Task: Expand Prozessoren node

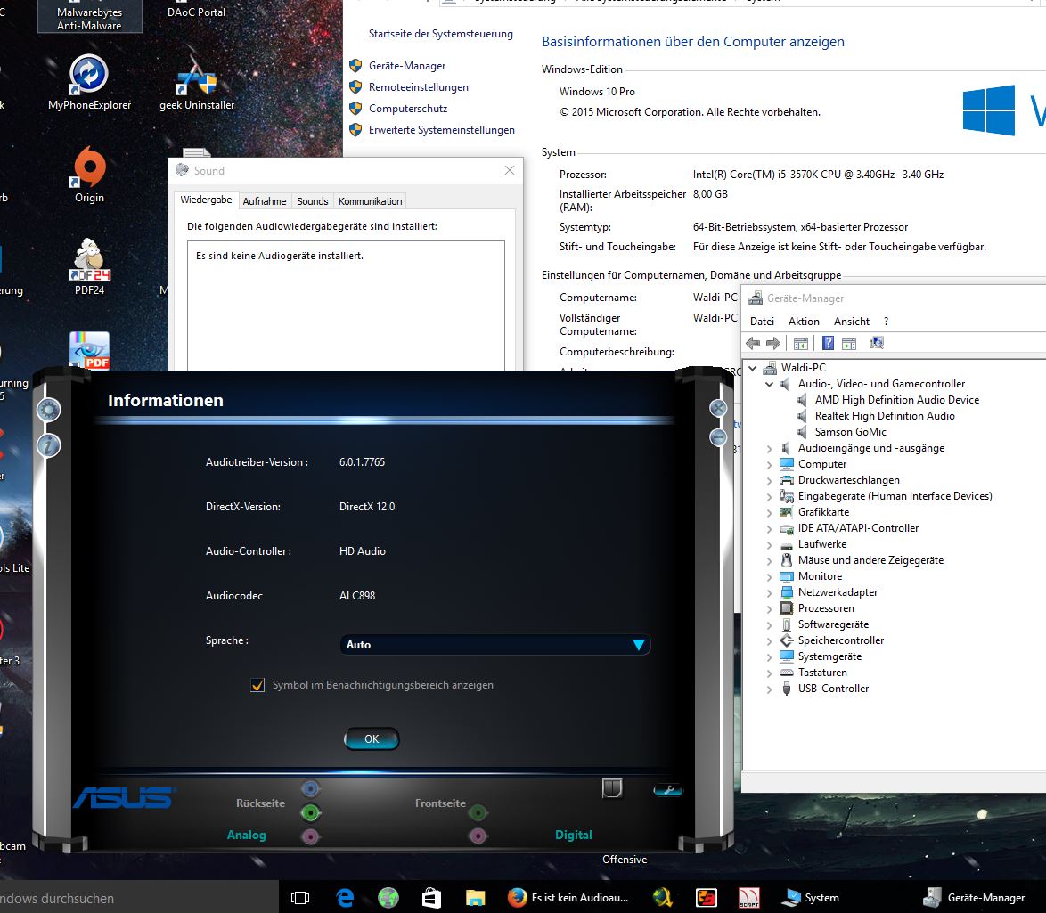Action: pyautogui.click(x=769, y=608)
